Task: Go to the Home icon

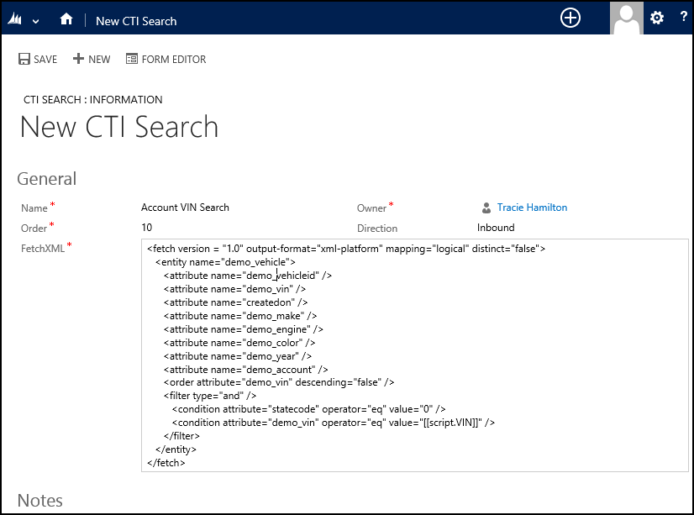Action: [x=66, y=19]
